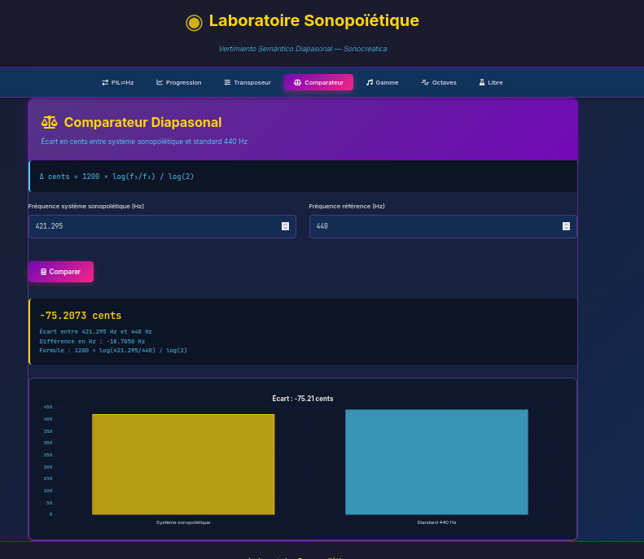Click the yellow Système sonopoïétique bar

point(183,464)
